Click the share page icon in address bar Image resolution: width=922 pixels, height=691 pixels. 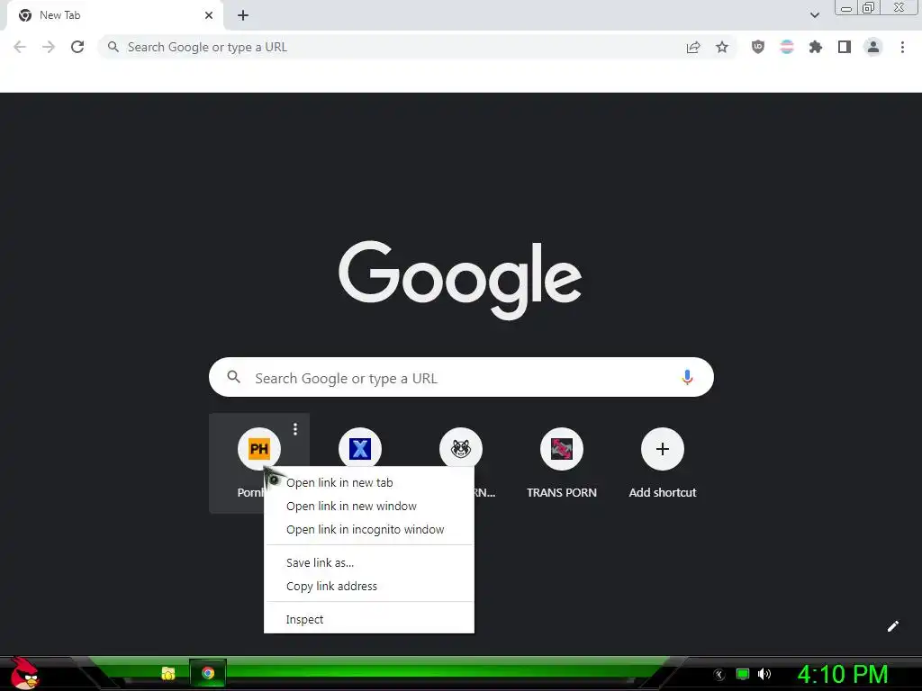693,47
